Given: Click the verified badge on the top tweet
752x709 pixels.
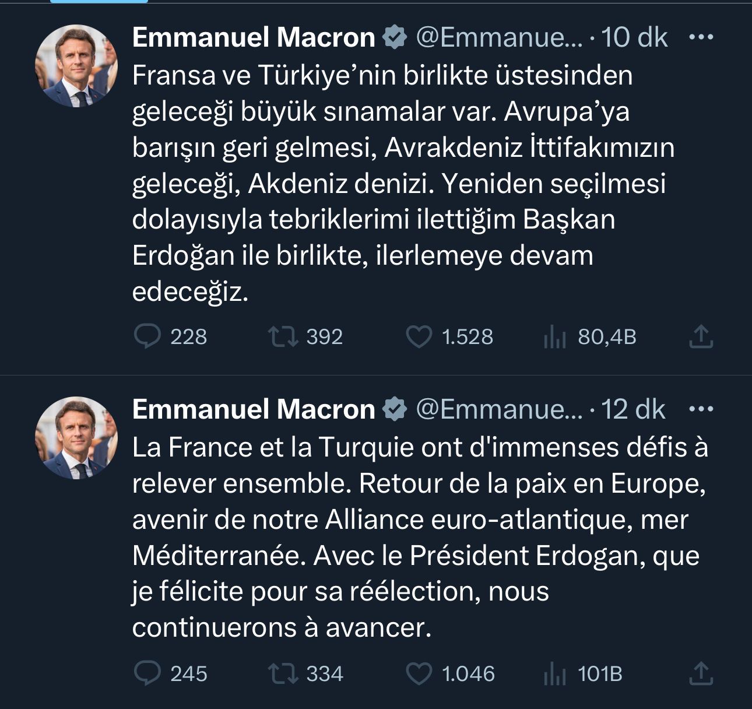Looking at the screenshot, I should pos(394,37).
